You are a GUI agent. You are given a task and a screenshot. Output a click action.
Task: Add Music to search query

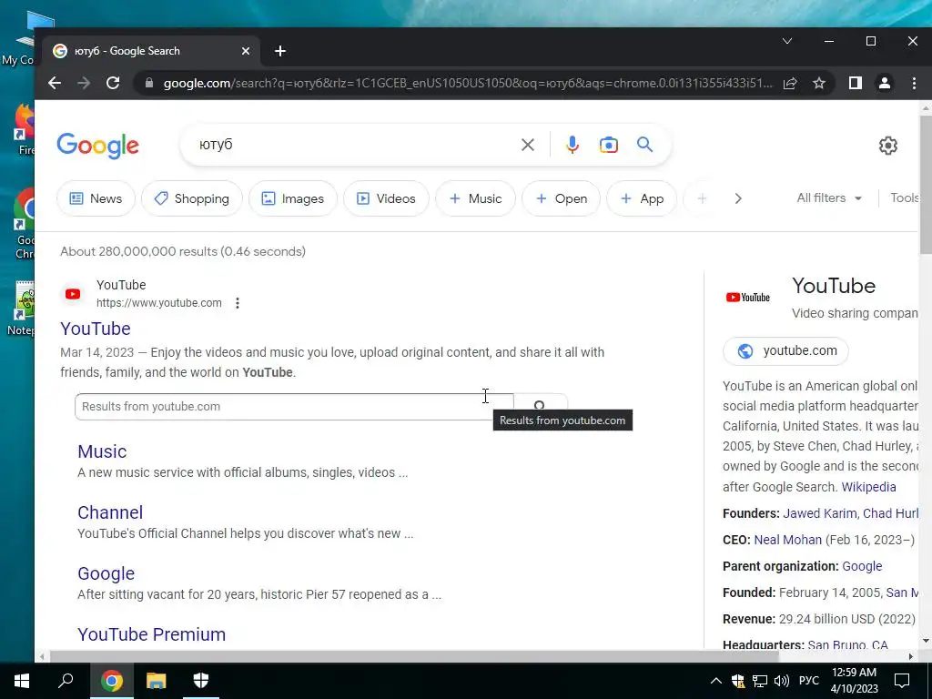475,198
